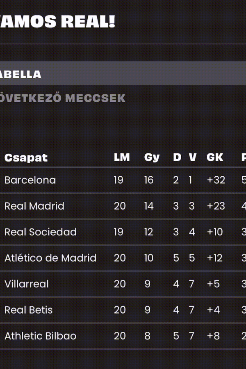The width and height of the screenshot is (246, 369).
Task: Select the Barcelona team row
Action: [123, 180]
